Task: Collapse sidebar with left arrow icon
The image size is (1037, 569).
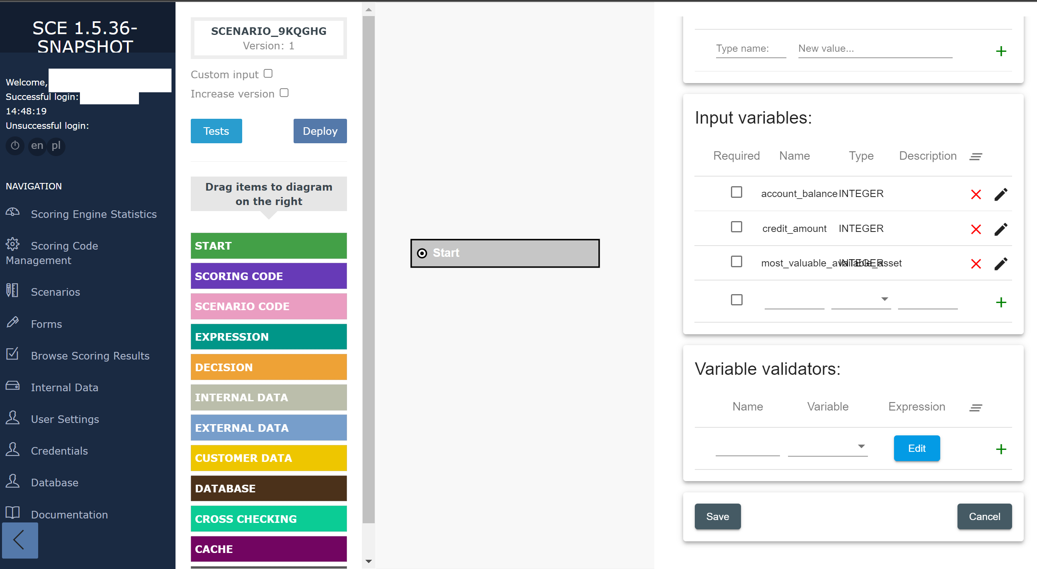Action: pos(20,540)
